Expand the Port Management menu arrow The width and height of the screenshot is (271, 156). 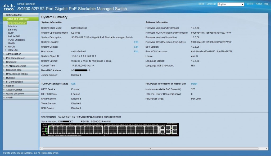(x=4, y=58)
